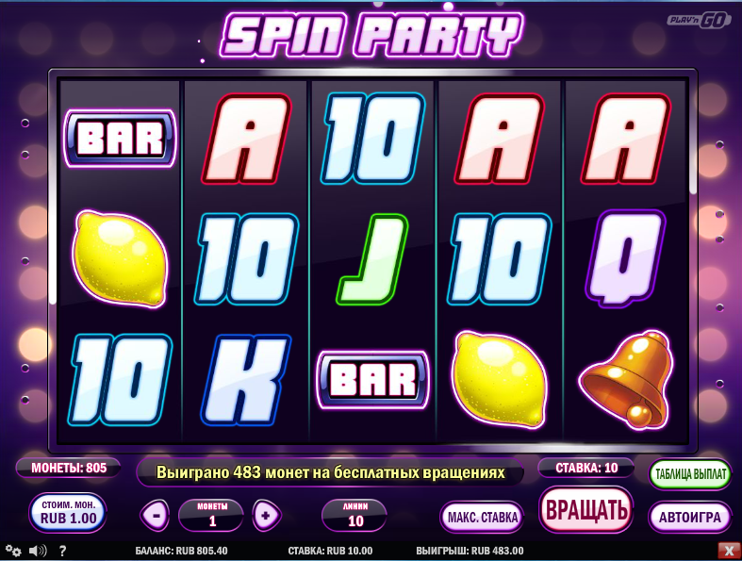Decrease coins with the minus button
The height and width of the screenshot is (561, 742).
point(156,515)
